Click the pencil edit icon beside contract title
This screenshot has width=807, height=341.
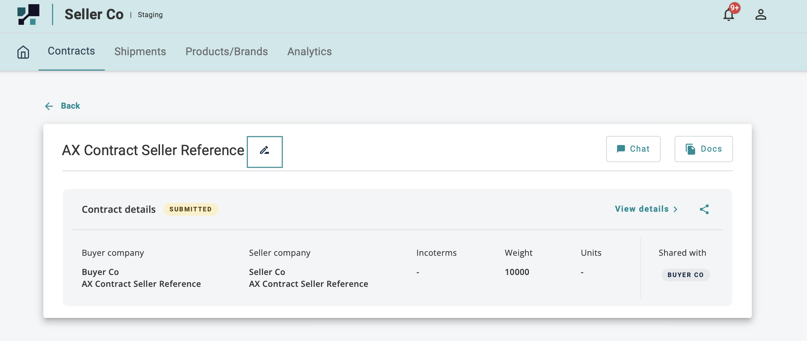[x=264, y=151]
